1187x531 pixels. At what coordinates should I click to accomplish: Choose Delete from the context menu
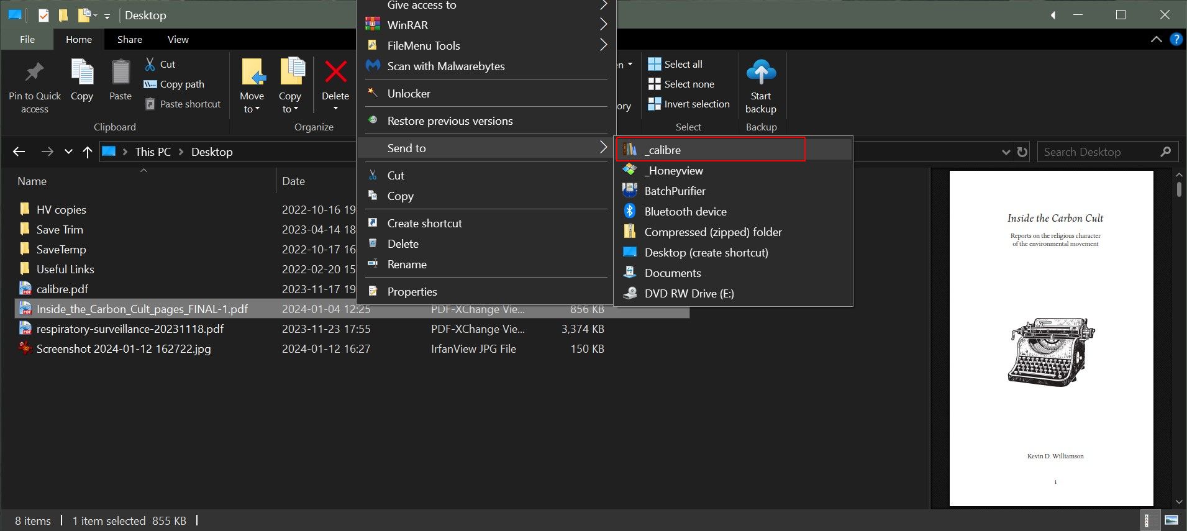pyautogui.click(x=485, y=243)
